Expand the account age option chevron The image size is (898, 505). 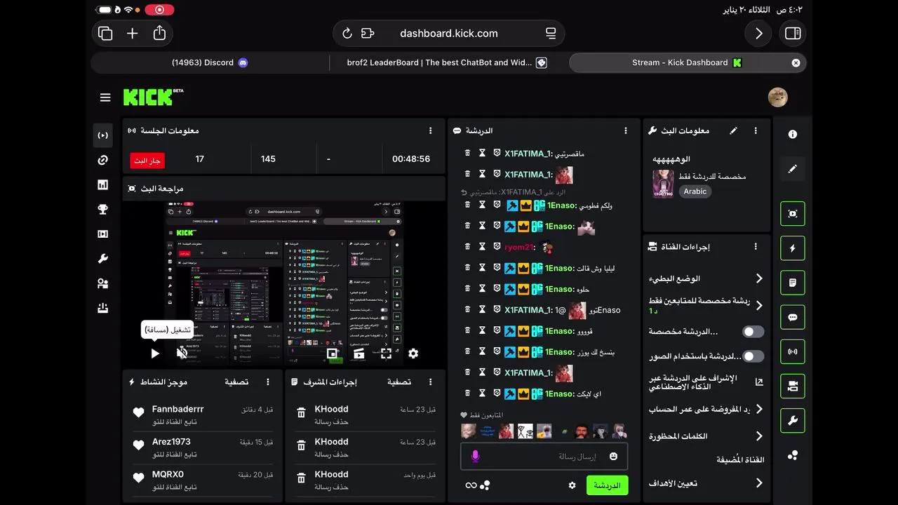[x=758, y=409]
